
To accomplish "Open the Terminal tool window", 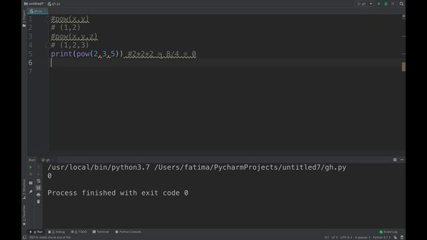I will (101, 232).
